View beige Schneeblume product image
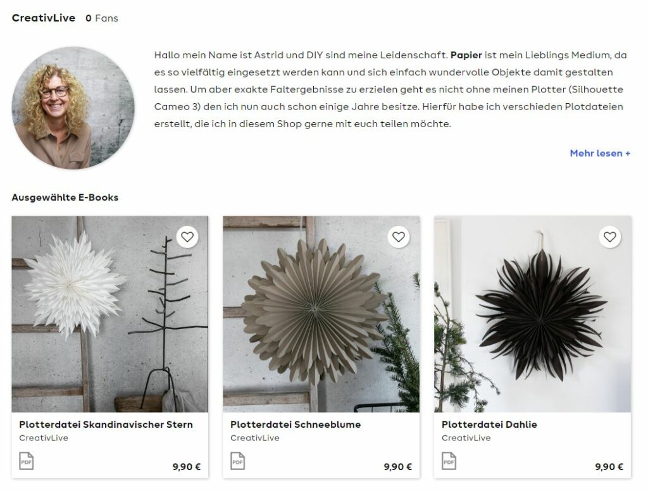 [x=321, y=314]
